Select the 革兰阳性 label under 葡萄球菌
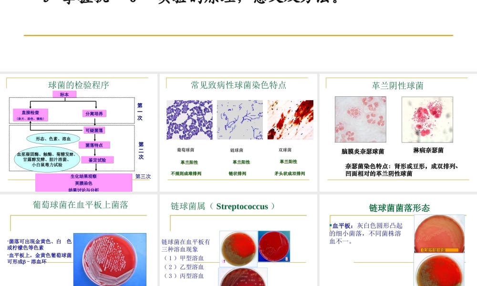Screen dimensions: 477x286 (189, 162)
